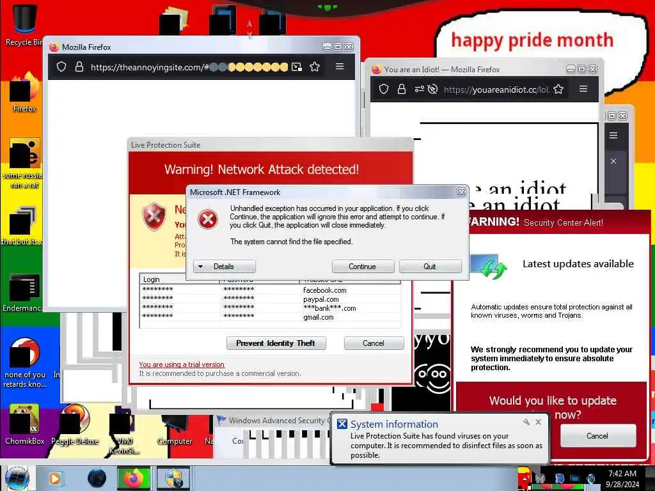Select the gmail.com row in the login table
655x491 pixels.
270,317
